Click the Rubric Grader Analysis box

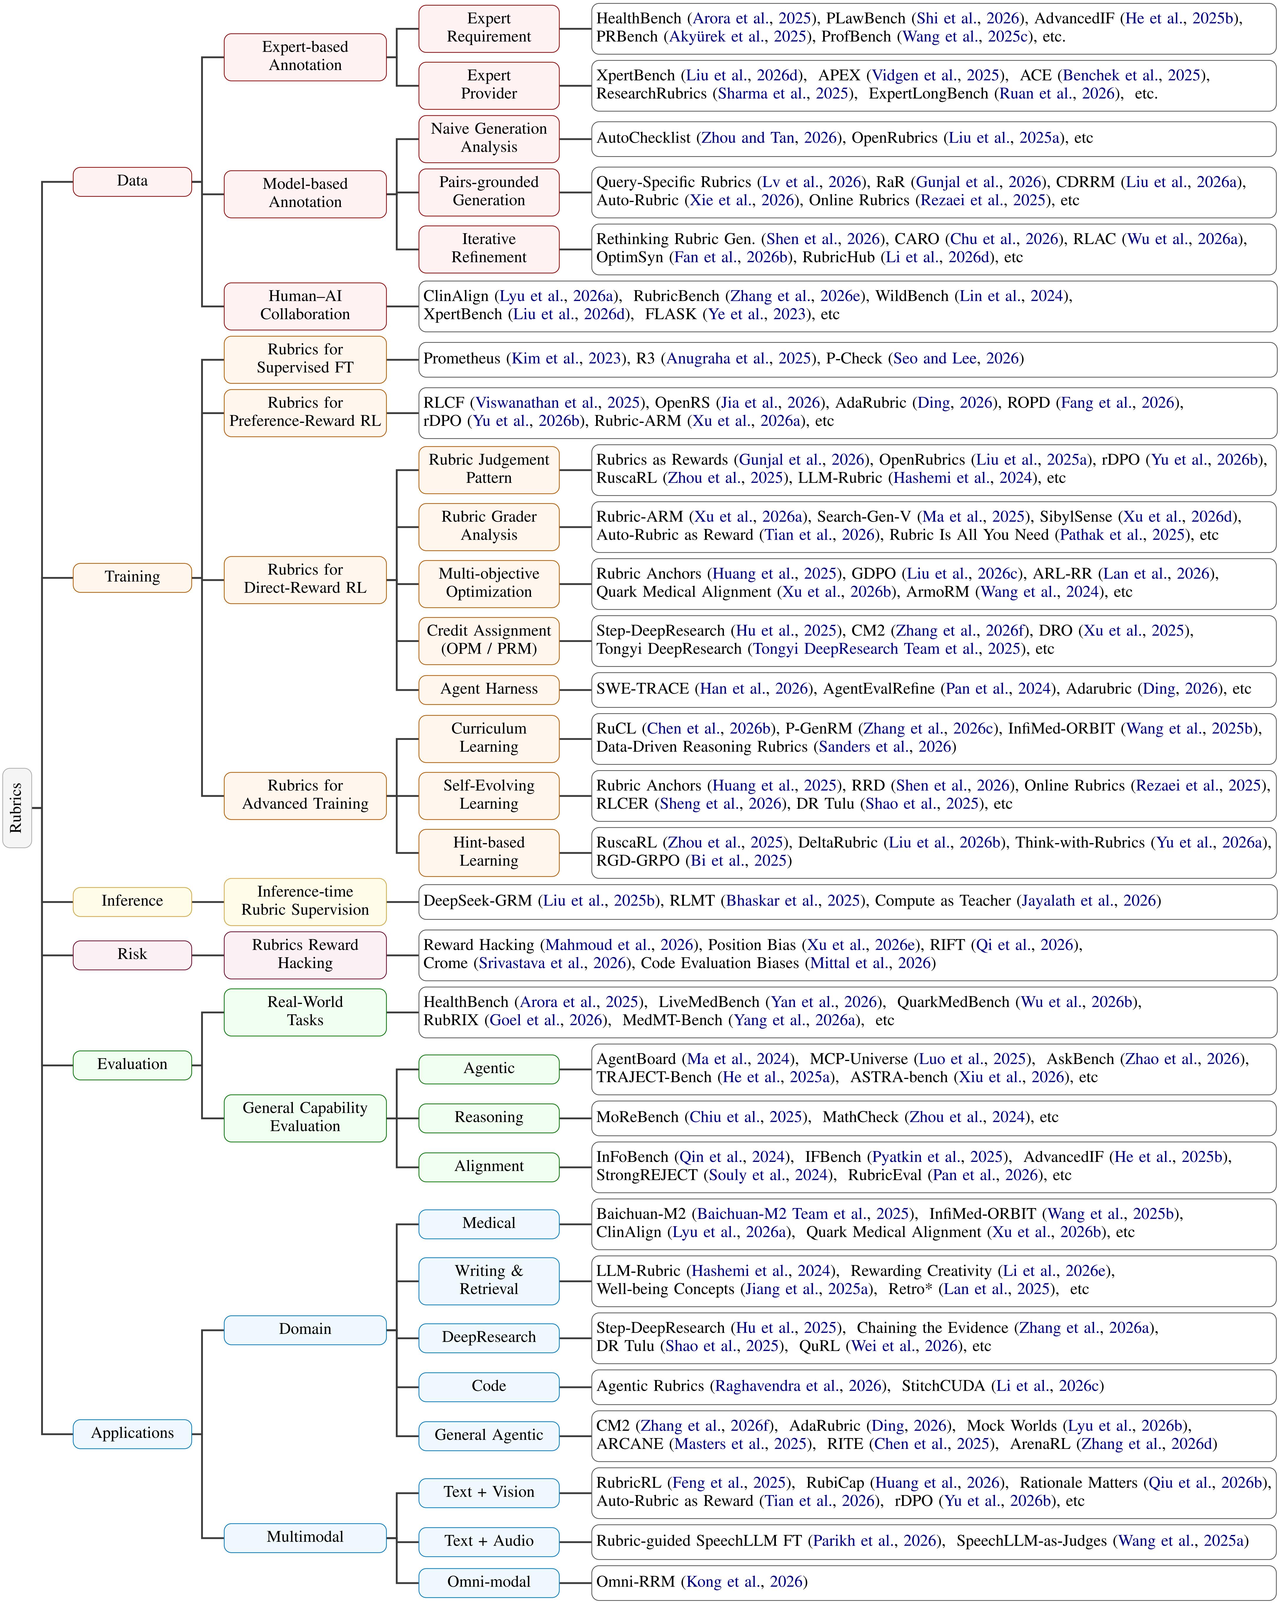point(489,527)
